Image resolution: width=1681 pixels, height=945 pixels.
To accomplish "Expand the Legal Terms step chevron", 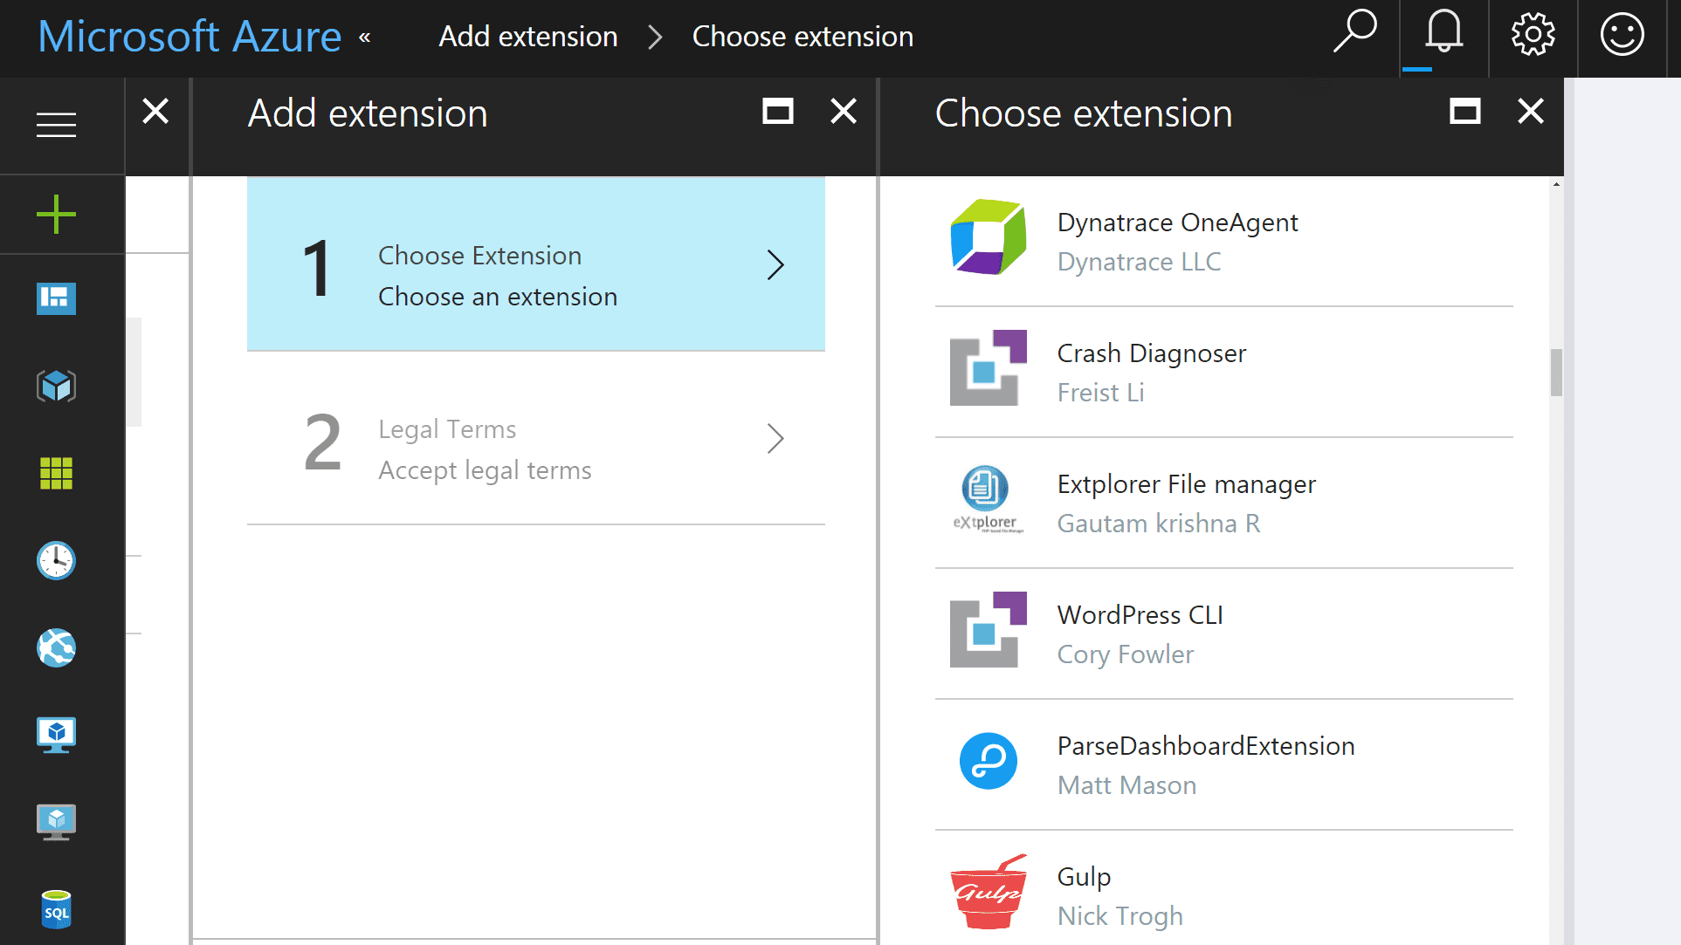I will pyautogui.click(x=775, y=438).
